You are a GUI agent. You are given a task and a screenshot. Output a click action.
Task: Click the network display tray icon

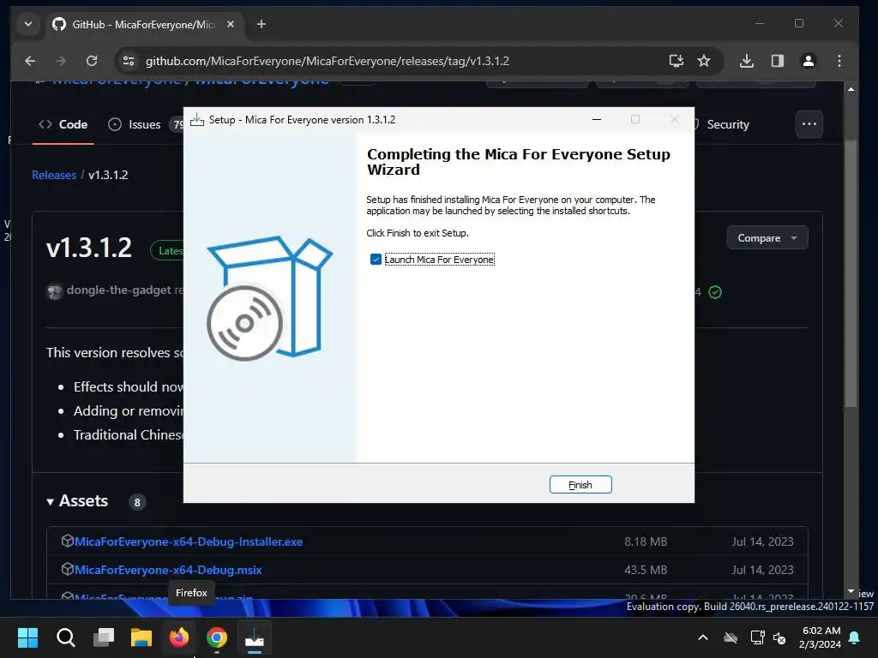coord(757,637)
